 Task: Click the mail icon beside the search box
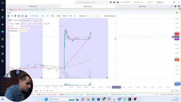111,2
